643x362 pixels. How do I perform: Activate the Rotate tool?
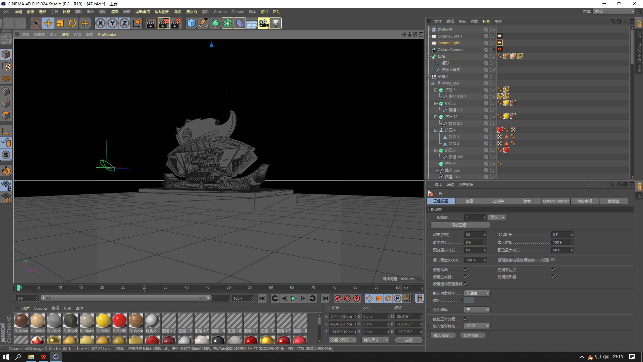click(72, 23)
